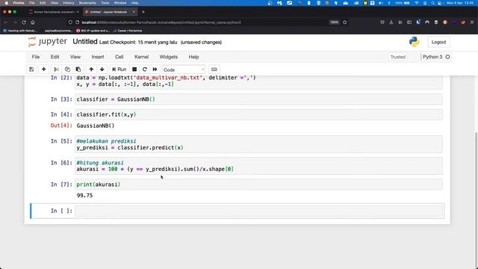Image resolution: width=478 pixels, height=269 pixels.
Task: Switch to the first Firefox tab
Action: point(54,12)
